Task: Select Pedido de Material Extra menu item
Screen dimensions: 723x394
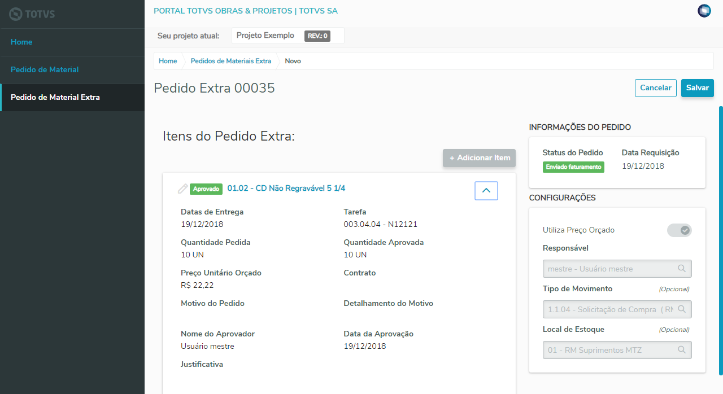Action: click(x=72, y=98)
